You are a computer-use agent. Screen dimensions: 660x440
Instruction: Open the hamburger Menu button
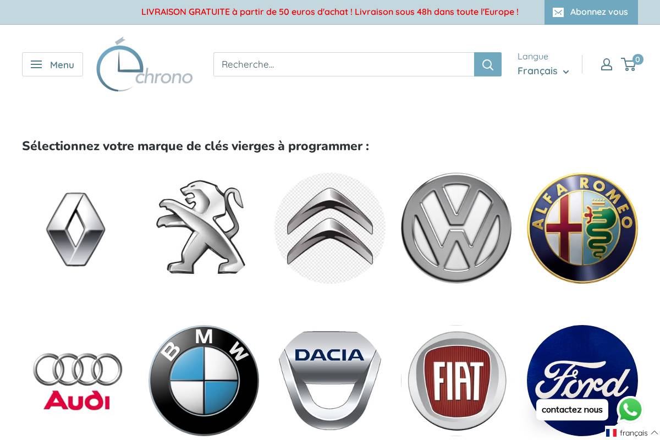(x=52, y=64)
